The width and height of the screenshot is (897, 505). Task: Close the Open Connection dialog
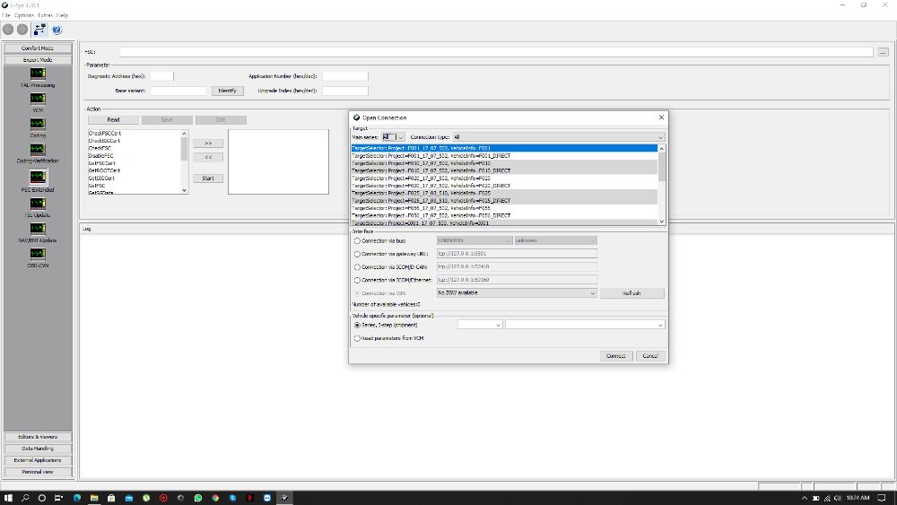tap(661, 118)
